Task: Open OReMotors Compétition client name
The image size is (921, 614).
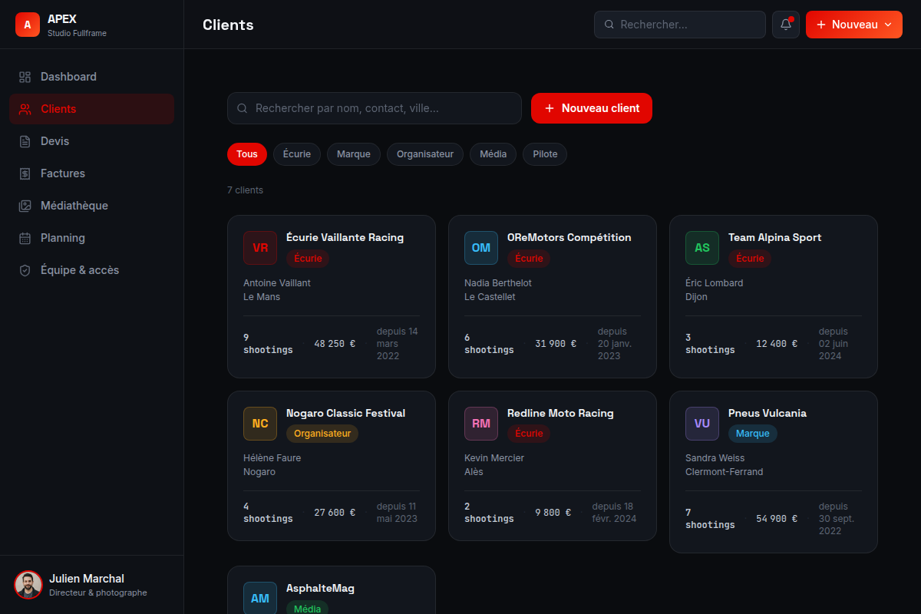Action: [x=569, y=238]
